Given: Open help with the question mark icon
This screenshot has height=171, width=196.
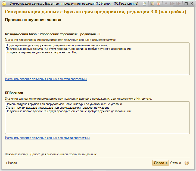Looking at the screenshot, I should [187, 163].
